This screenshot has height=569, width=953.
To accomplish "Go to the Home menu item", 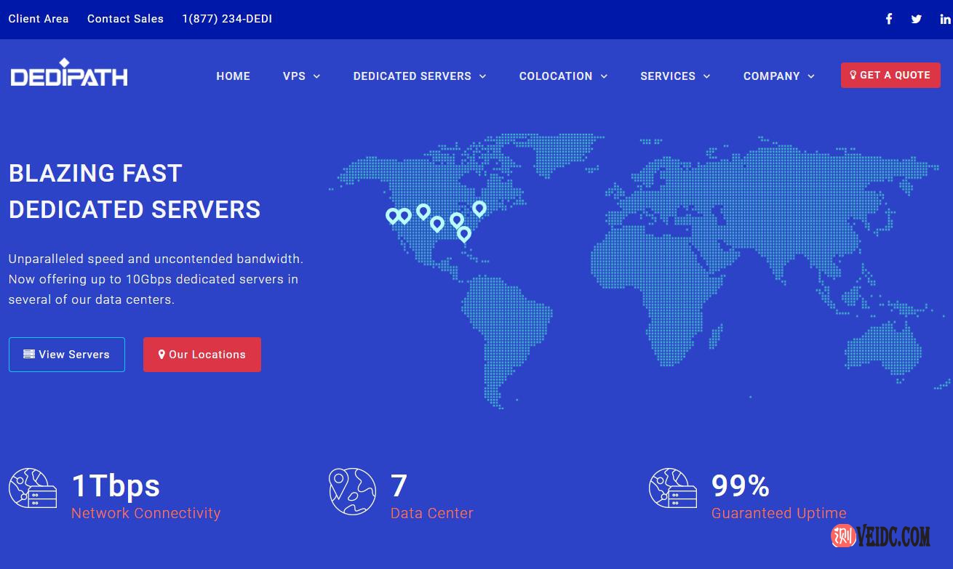I will tap(233, 76).
